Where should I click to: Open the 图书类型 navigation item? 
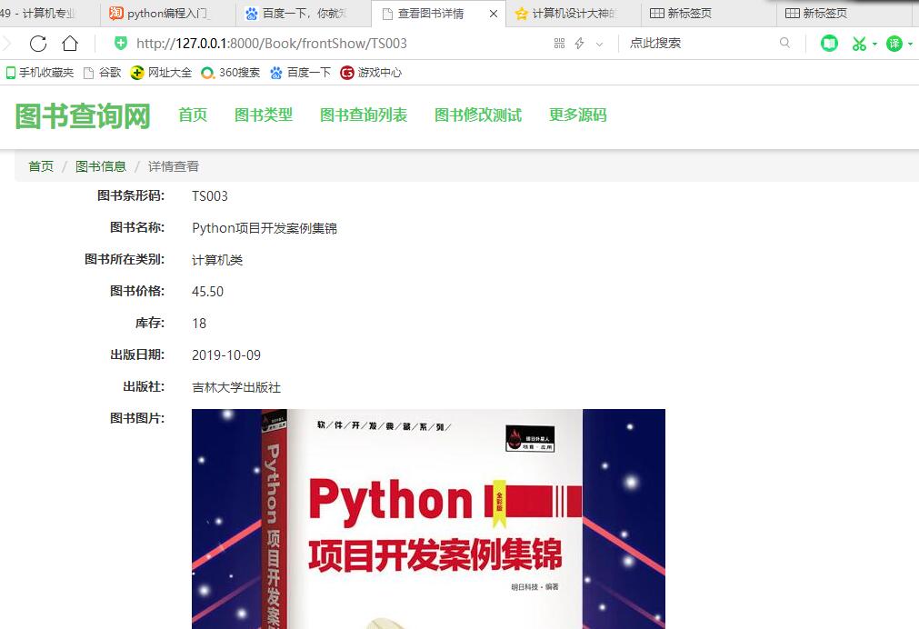264,115
